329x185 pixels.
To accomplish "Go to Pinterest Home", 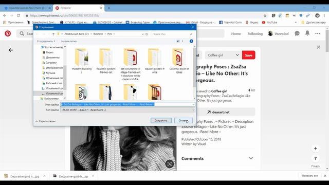I will (236, 33).
